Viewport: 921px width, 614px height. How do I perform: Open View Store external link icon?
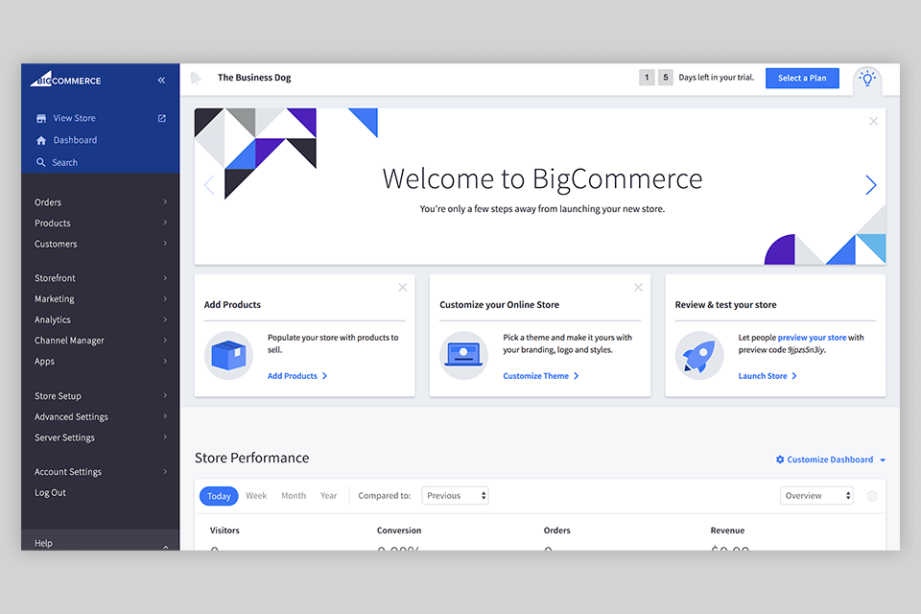pyautogui.click(x=162, y=118)
